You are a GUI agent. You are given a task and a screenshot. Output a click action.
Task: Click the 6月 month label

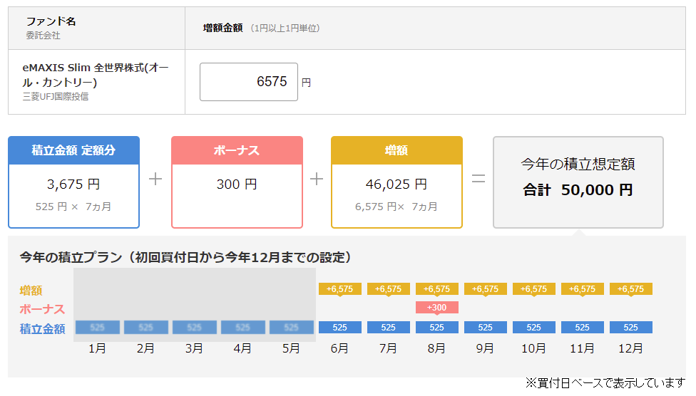(339, 348)
